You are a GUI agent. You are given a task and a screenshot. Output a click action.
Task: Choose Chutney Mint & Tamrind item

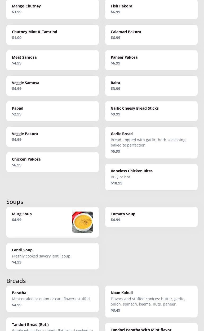point(52,35)
